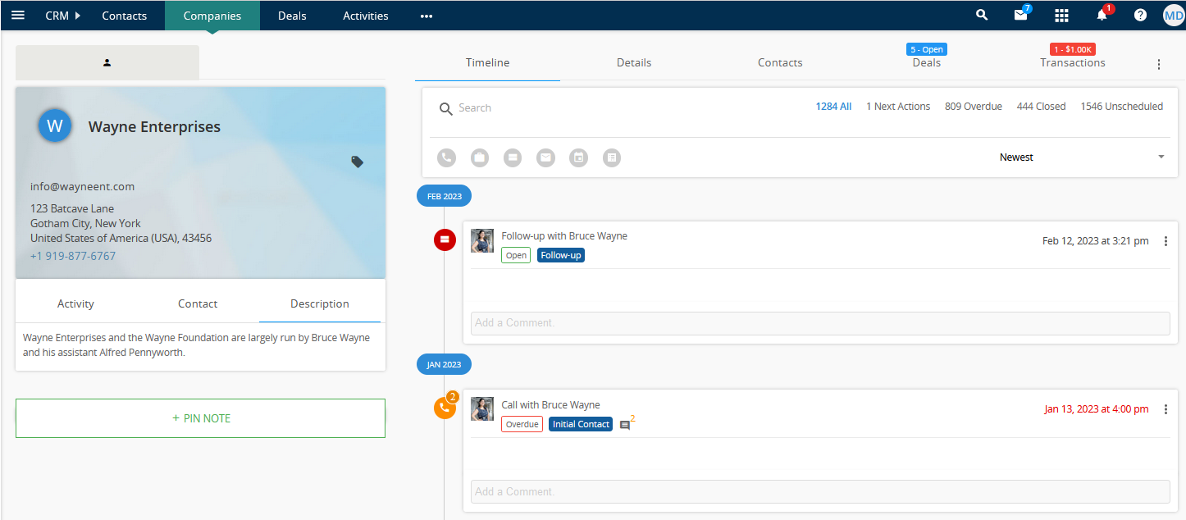
Task: Click the Initial Contact tag
Action: pos(581,424)
